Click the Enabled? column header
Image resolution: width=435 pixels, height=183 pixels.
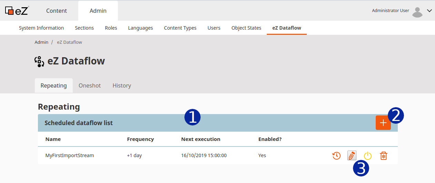[270, 139]
